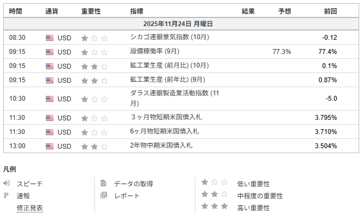Click the 修正発表 legend link
The width and height of the screenshot is (363, 219).
pyautogui.click(x=29, y=208)
